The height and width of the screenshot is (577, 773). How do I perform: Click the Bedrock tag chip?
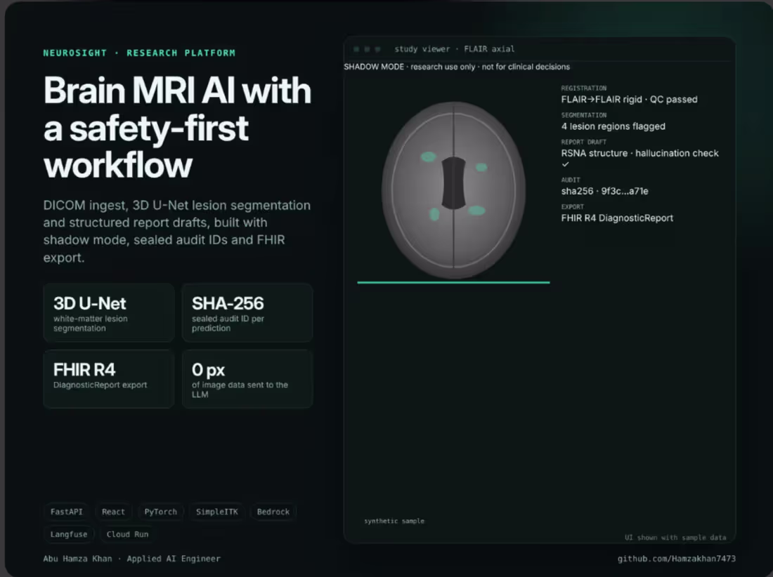pos(273,512)
